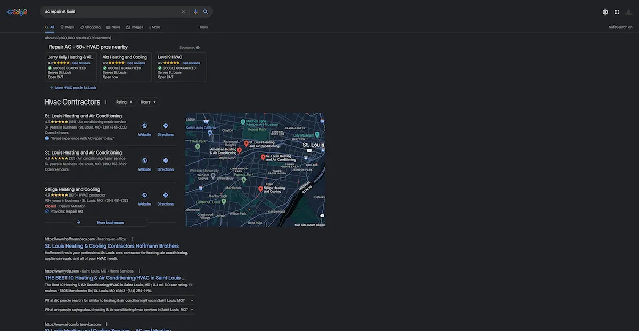
Task: See reviews for Level 9 HVAC
Action: click(191, 63)
